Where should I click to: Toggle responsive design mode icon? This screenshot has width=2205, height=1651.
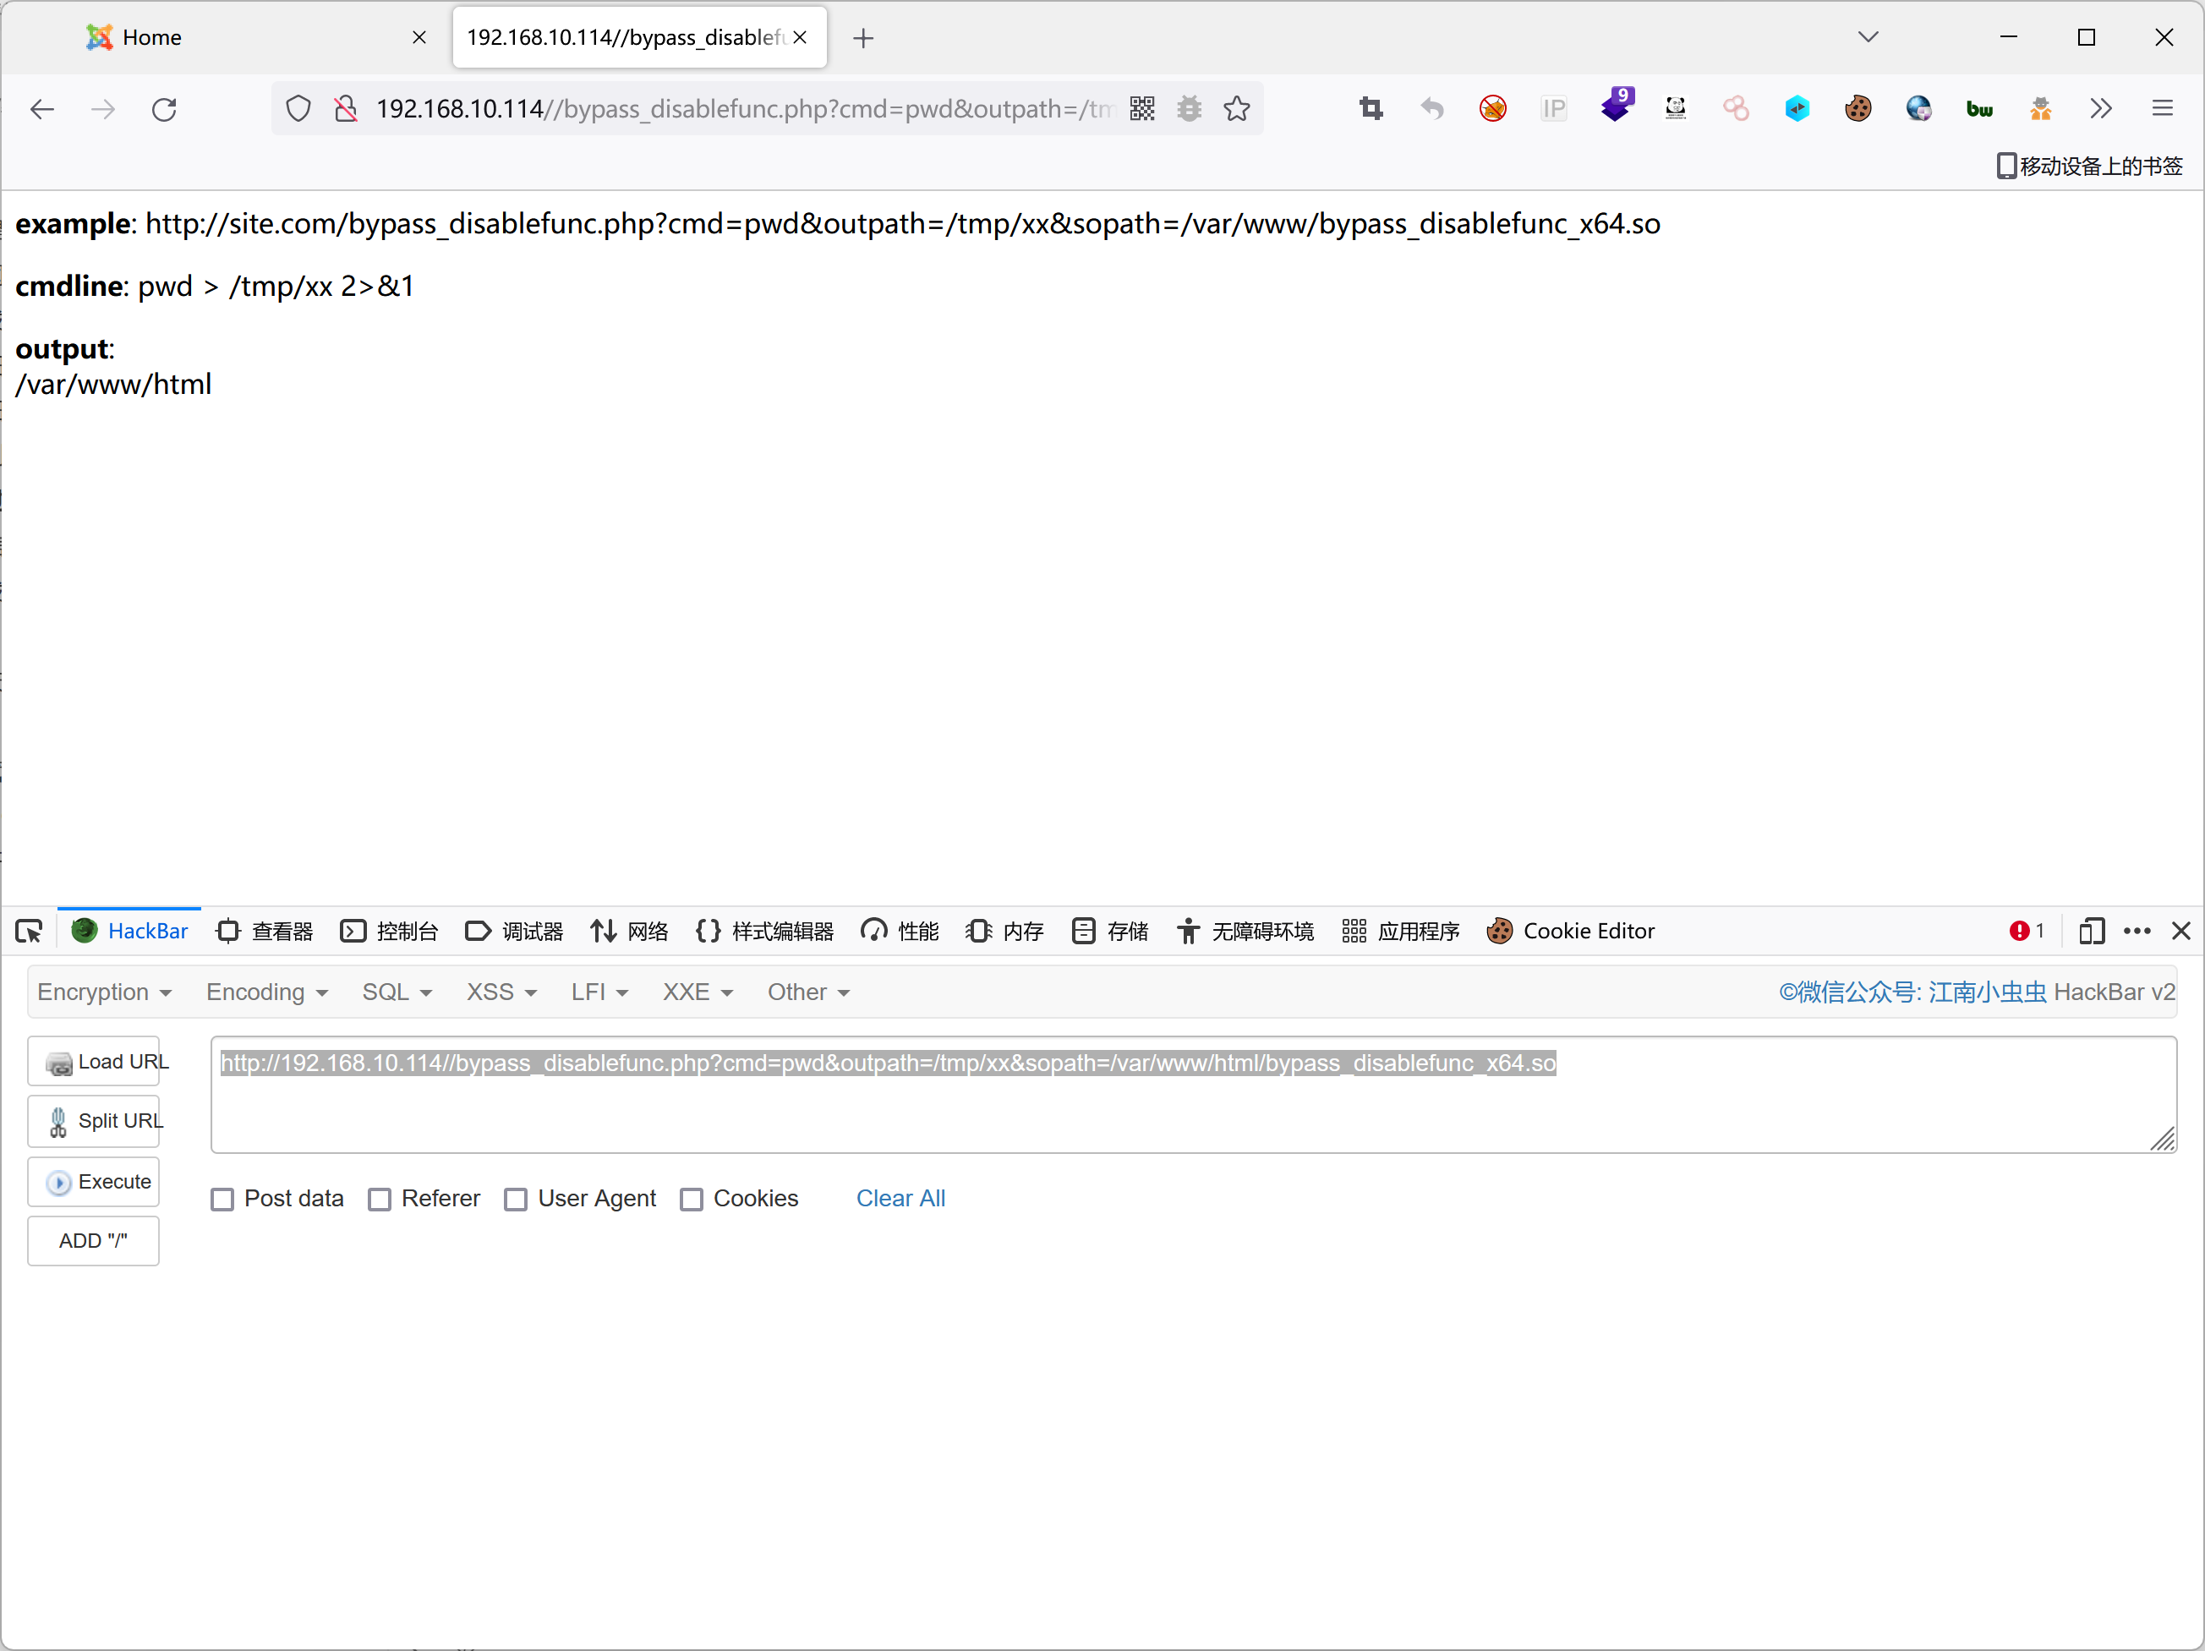(2092, 932)
